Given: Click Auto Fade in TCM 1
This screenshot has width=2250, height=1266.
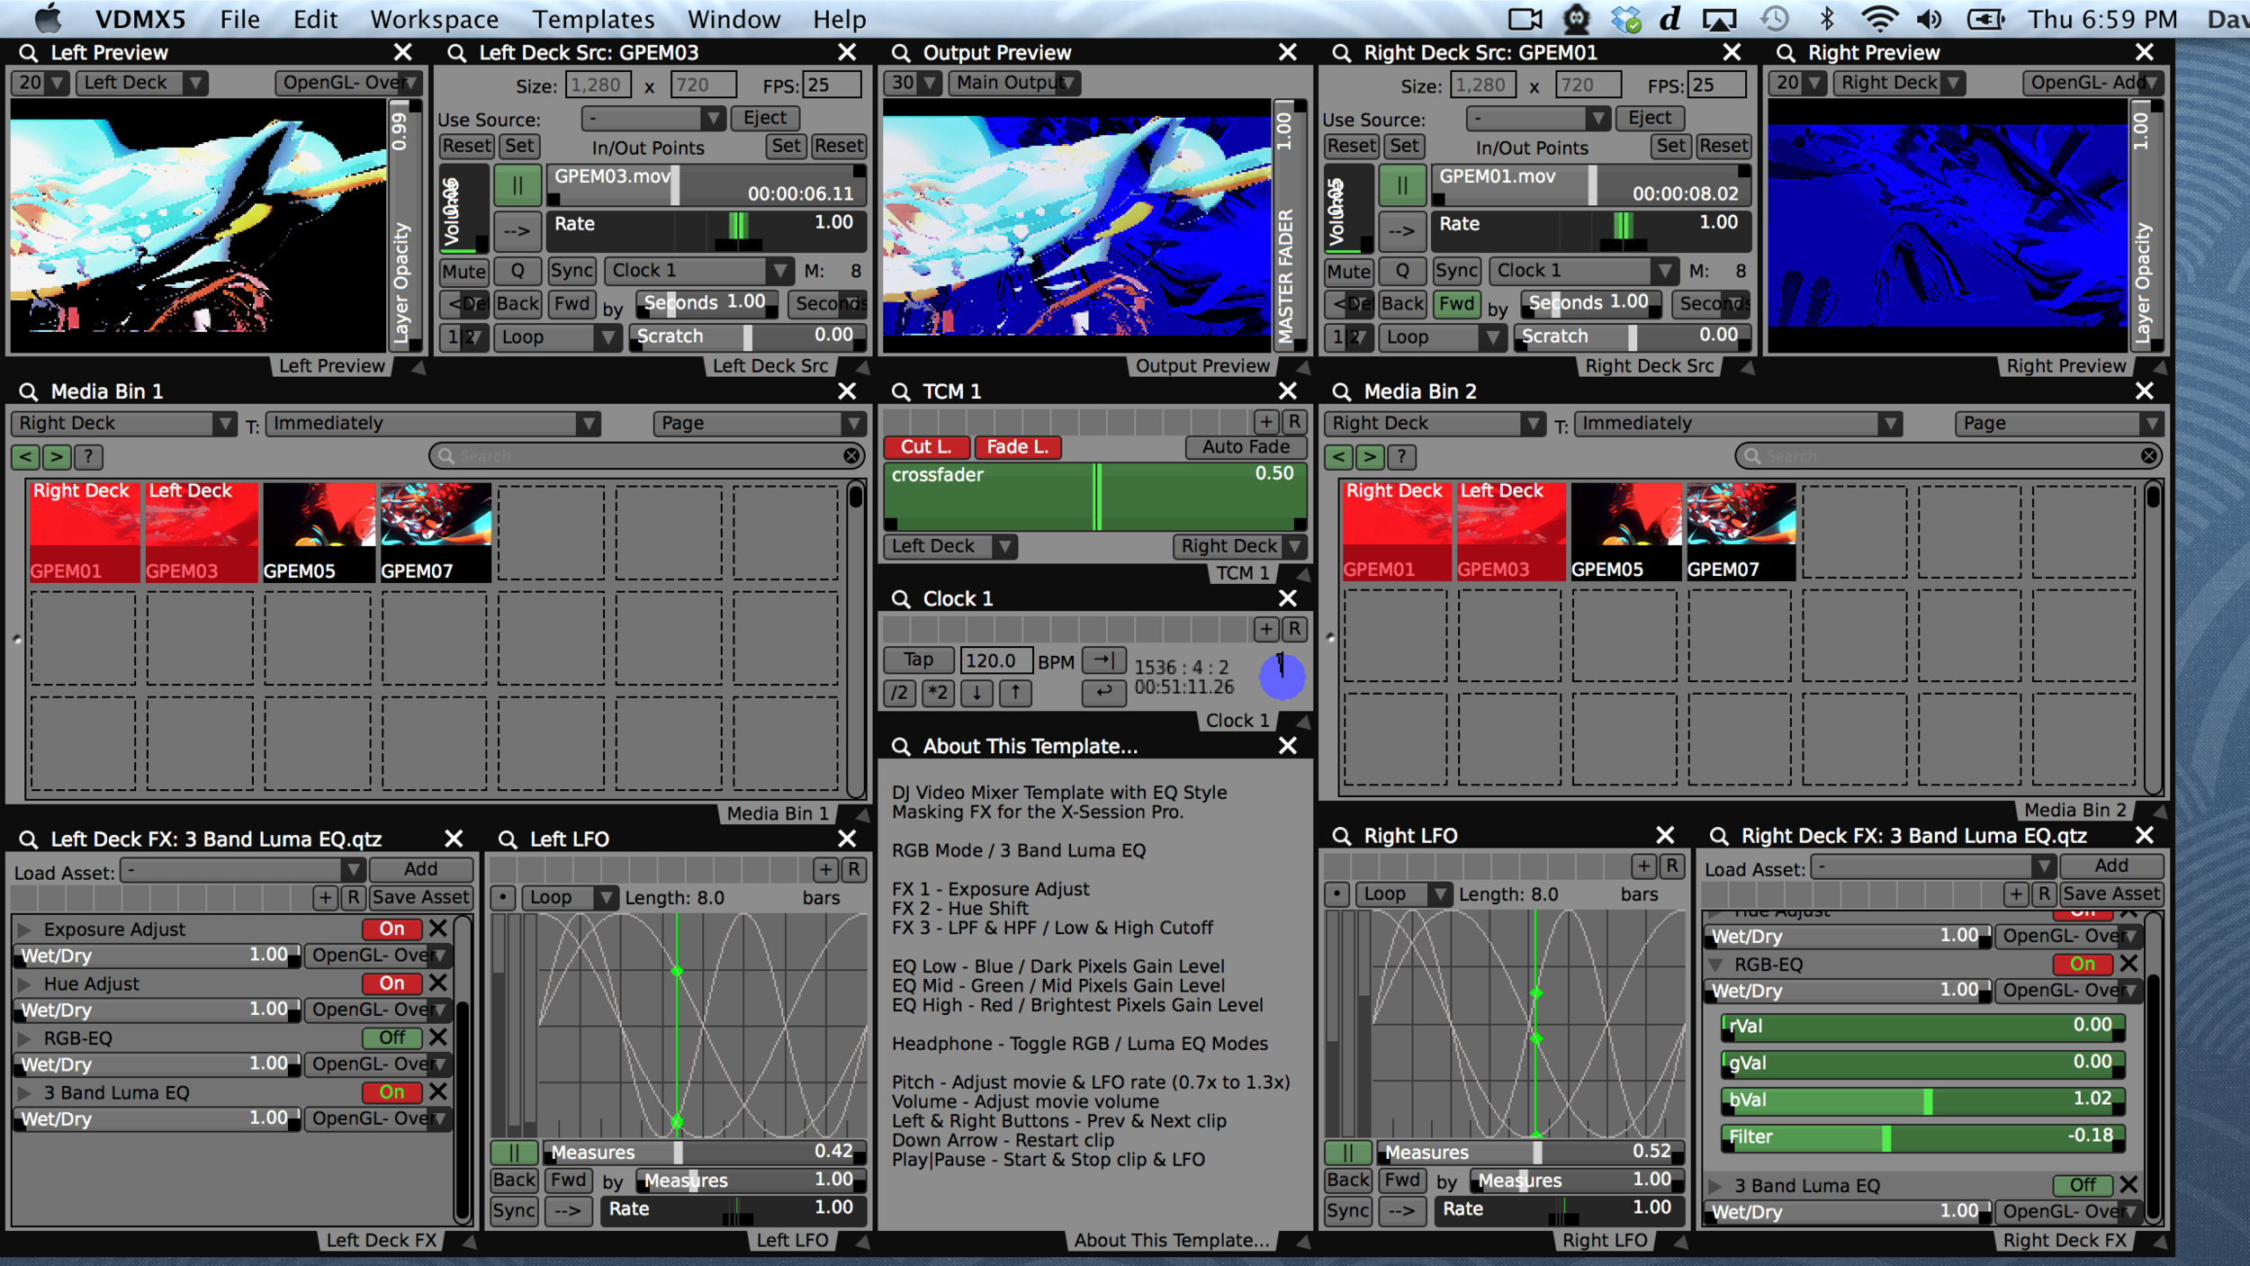Looking at the screenshot, I should click(1246, 447).
